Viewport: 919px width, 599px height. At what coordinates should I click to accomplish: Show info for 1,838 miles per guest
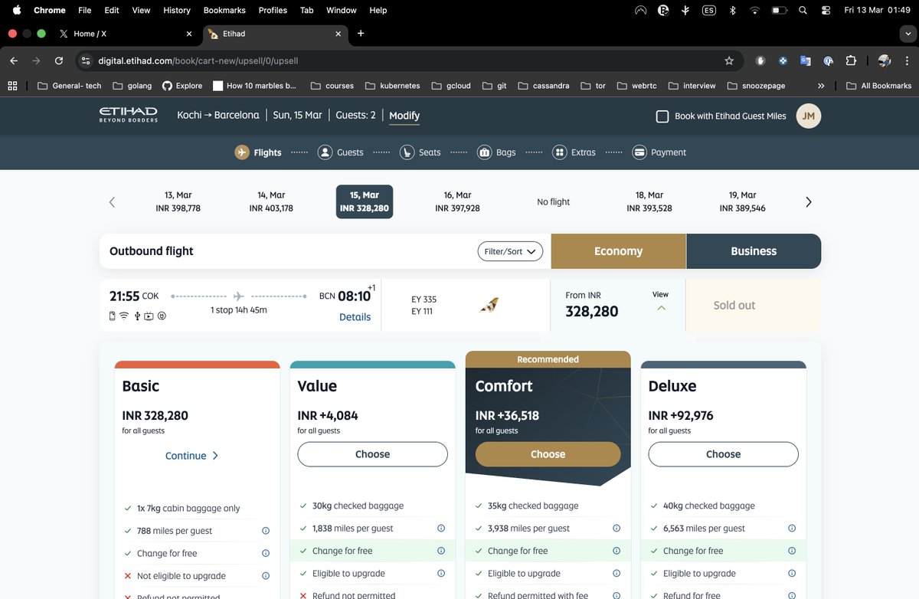(441, 529)
